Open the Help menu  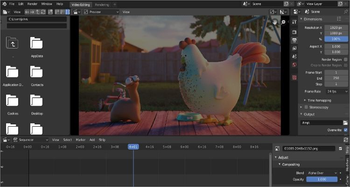pyautogui.click(x=60, y=4)
